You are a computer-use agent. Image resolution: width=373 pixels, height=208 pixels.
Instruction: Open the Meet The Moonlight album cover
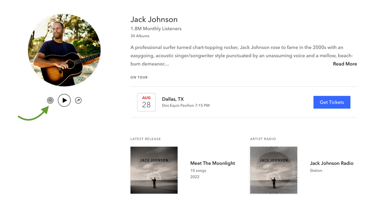pos(154,170)
